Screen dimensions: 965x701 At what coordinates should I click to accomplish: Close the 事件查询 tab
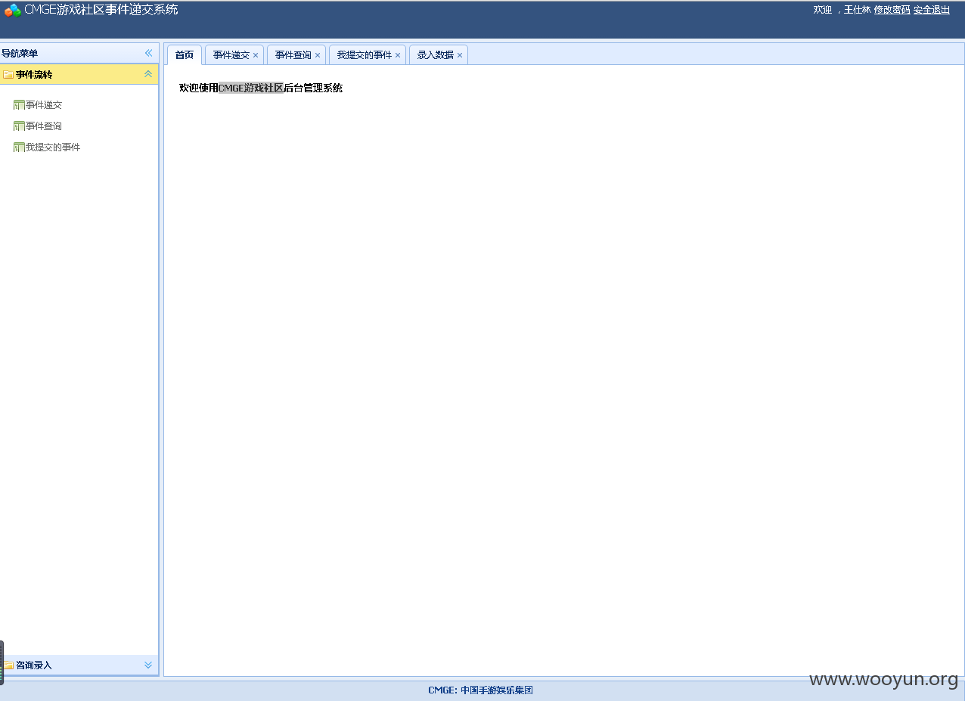pos(318,55)
